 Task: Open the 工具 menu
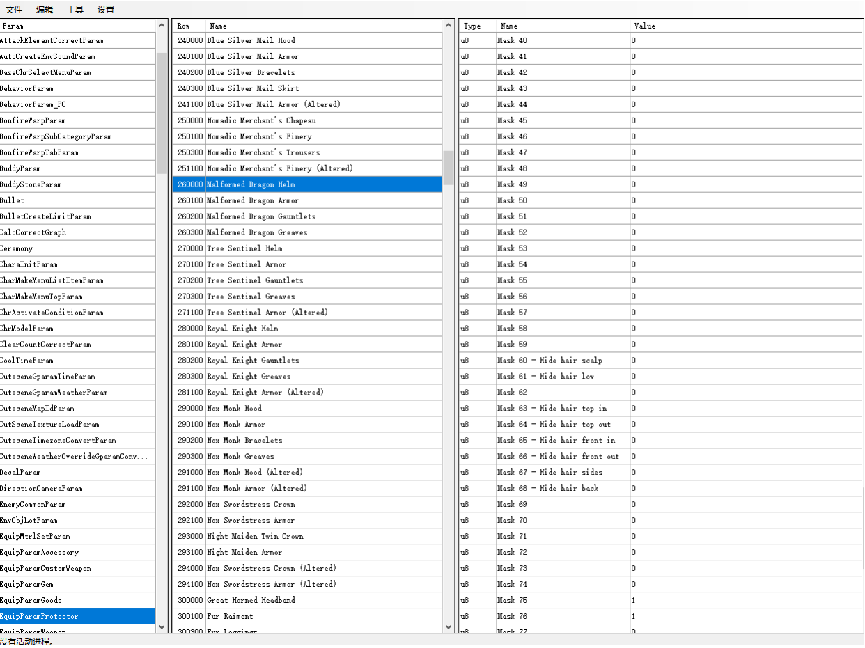[75, 10]
